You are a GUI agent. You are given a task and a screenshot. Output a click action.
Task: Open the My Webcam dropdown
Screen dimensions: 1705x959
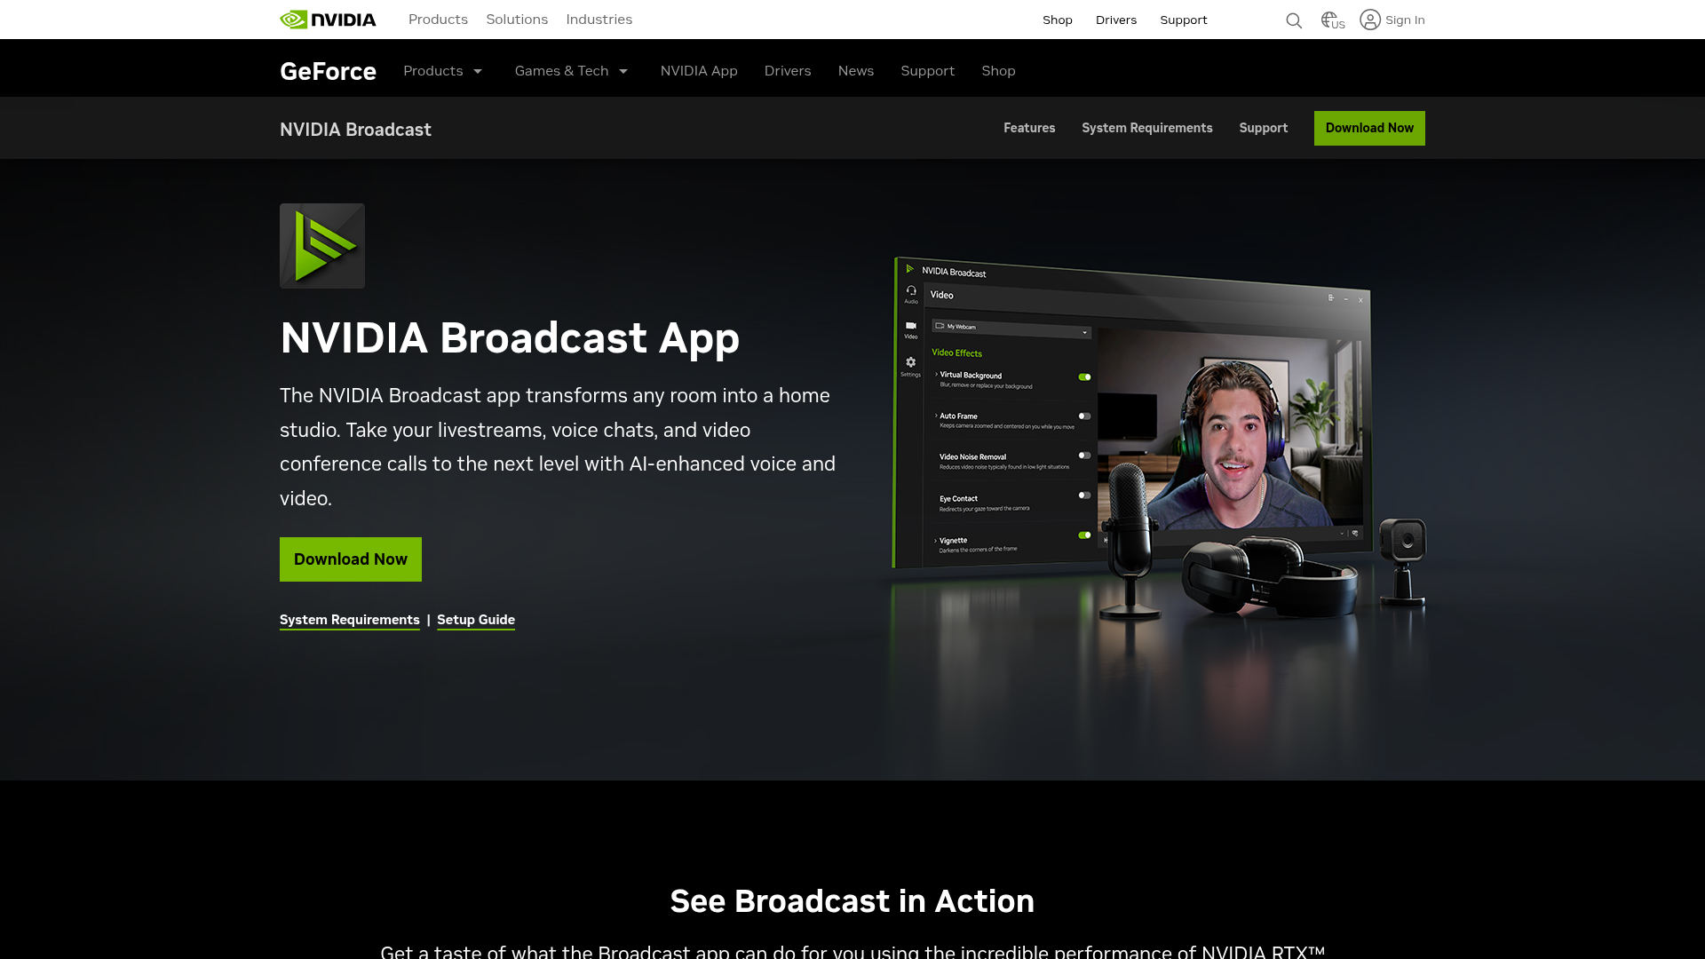[x=1085, y=333]
